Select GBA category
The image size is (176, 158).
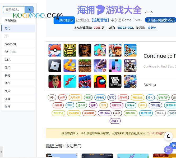click(18, 60)
